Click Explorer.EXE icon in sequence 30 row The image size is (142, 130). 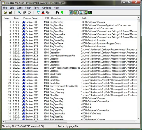point(24,114)
